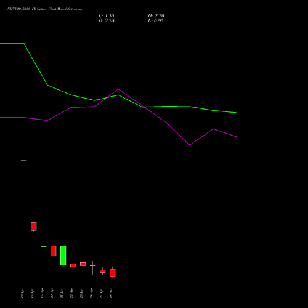
Task: Click the 22 Apr date axis label
Action: coord(71,293)
